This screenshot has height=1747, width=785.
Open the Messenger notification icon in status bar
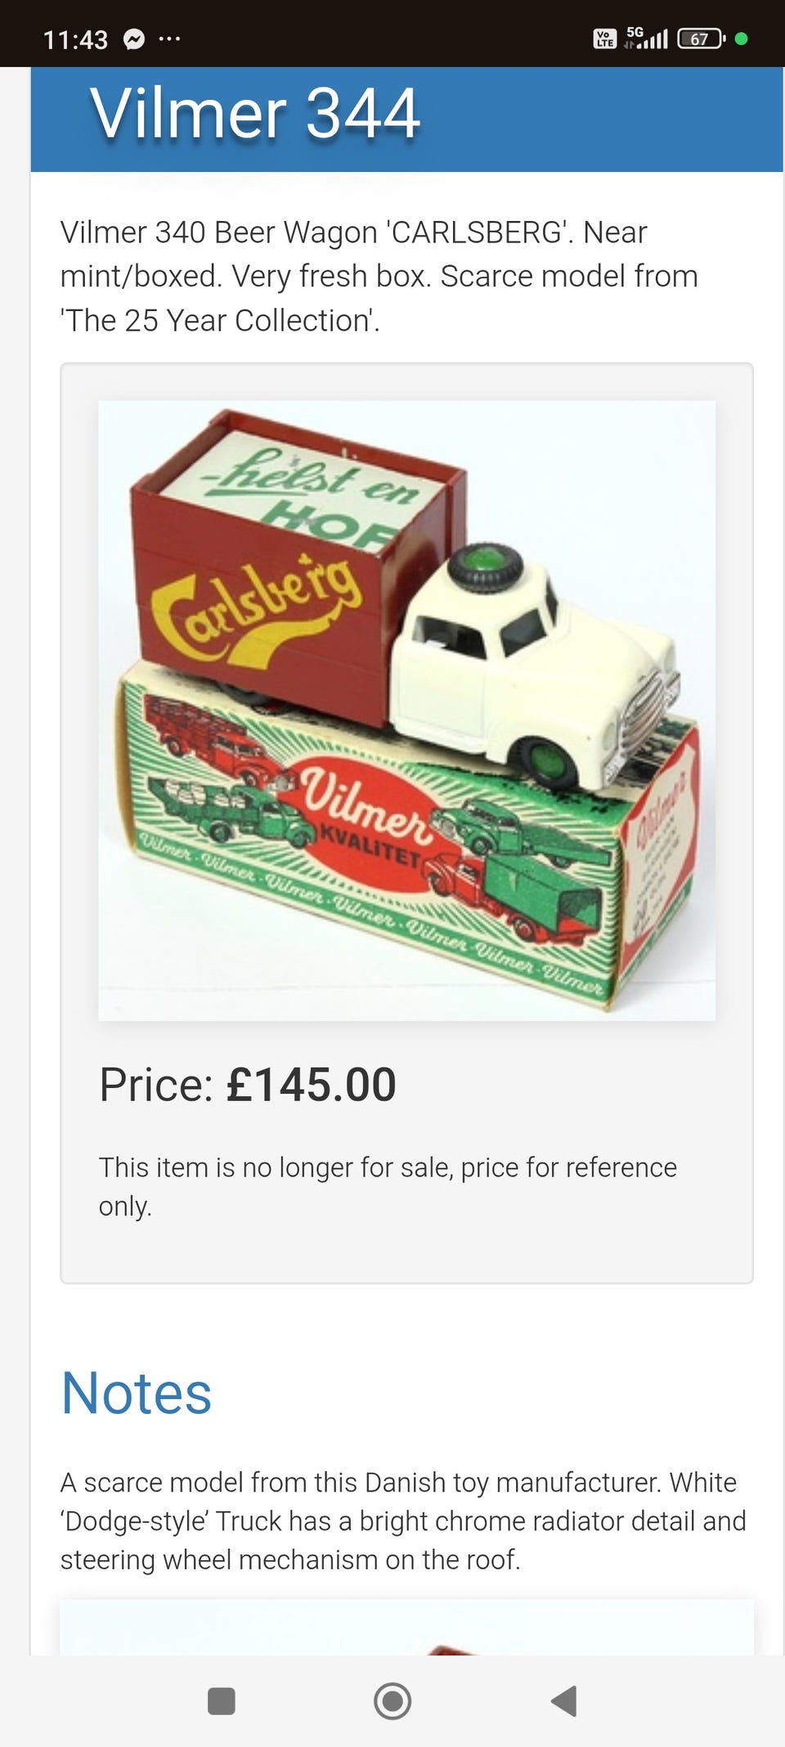click(x=134, y=38)
